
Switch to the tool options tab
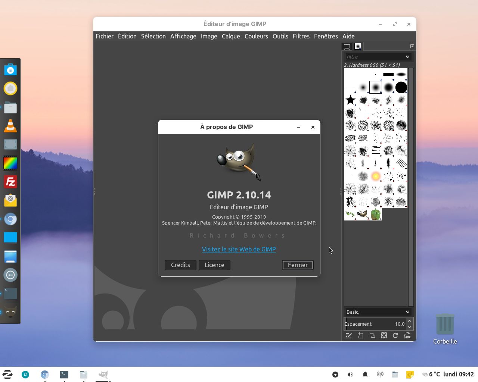pyautogui.click(x=347, y=46)
